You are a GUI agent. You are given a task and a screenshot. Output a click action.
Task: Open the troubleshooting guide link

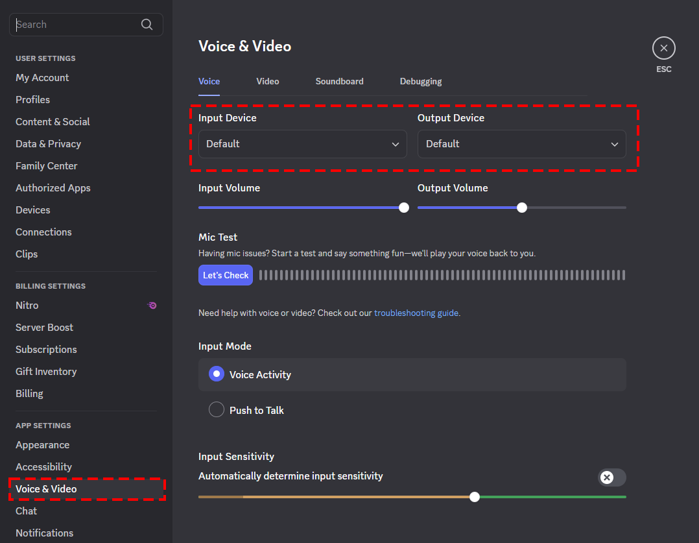[416, 313]
